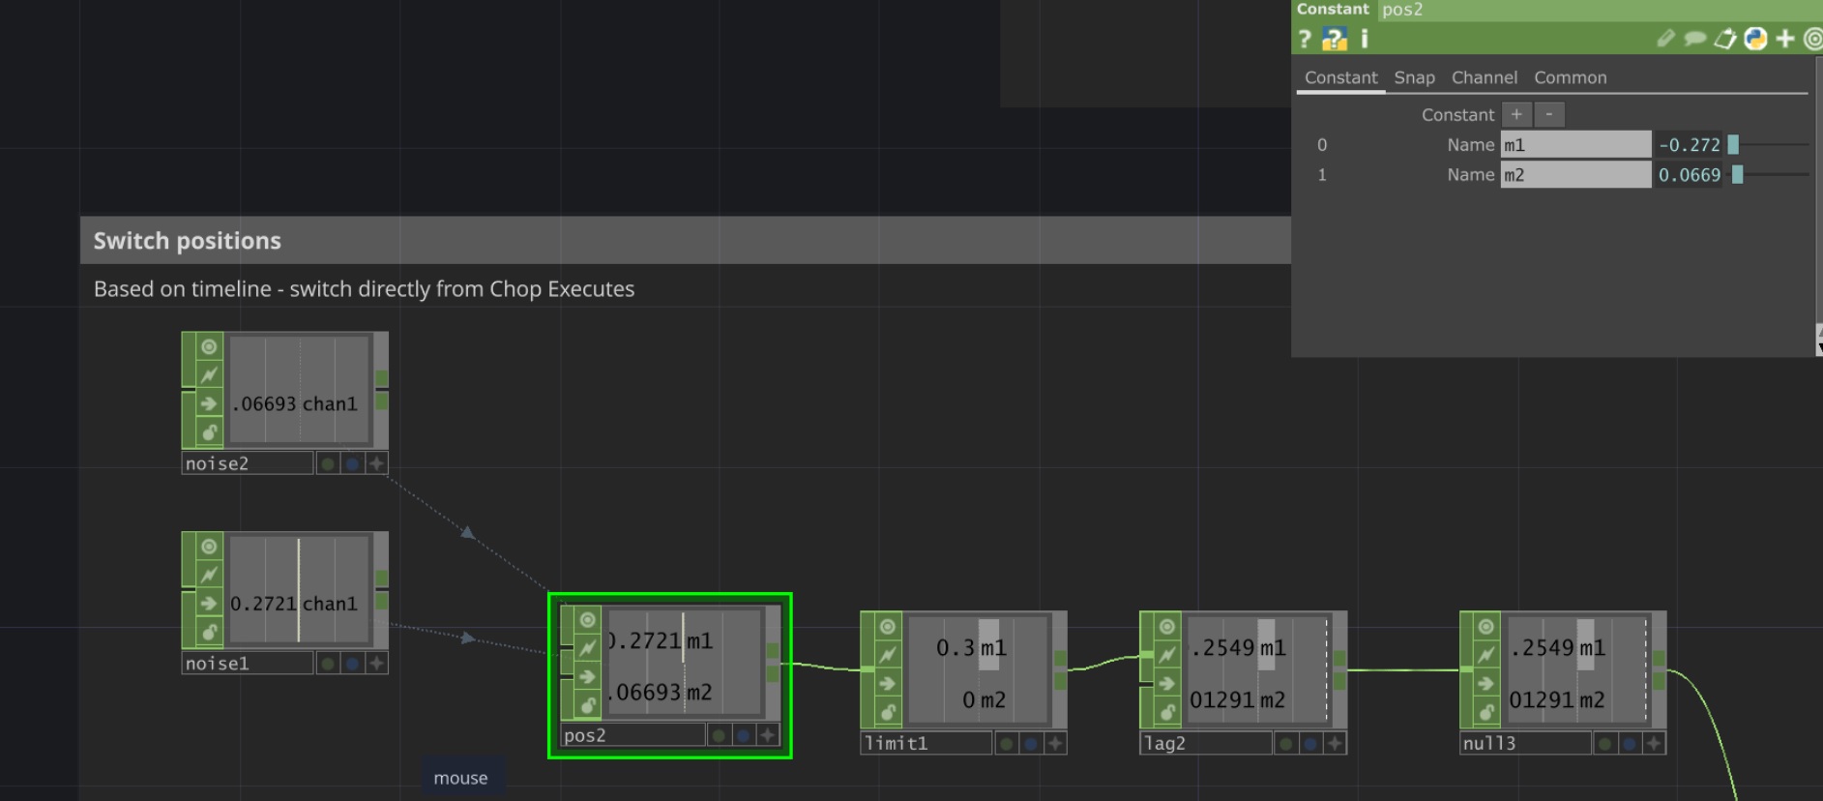This screenshot has height=801, width=1823.
Task: Click the comment speech bubble icon
Action: (1694, 39)
